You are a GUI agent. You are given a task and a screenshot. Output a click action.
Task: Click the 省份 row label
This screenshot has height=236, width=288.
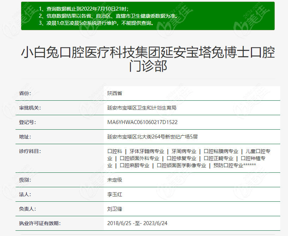pos(25,93)
